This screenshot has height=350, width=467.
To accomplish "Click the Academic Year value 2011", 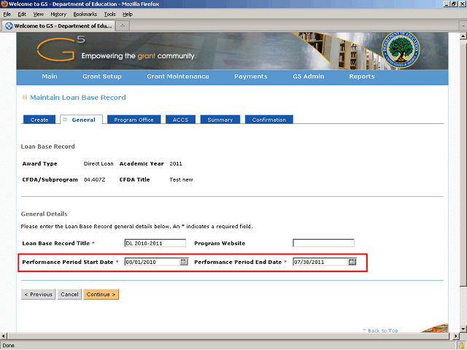I will coord(176,163).
